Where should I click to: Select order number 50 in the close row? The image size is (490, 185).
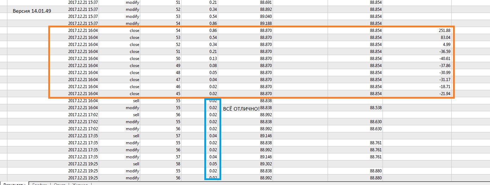[178, 59]
